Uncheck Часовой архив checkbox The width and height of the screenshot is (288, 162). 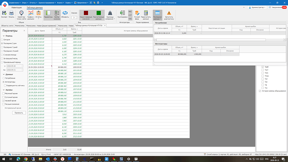tap(3, 101)
